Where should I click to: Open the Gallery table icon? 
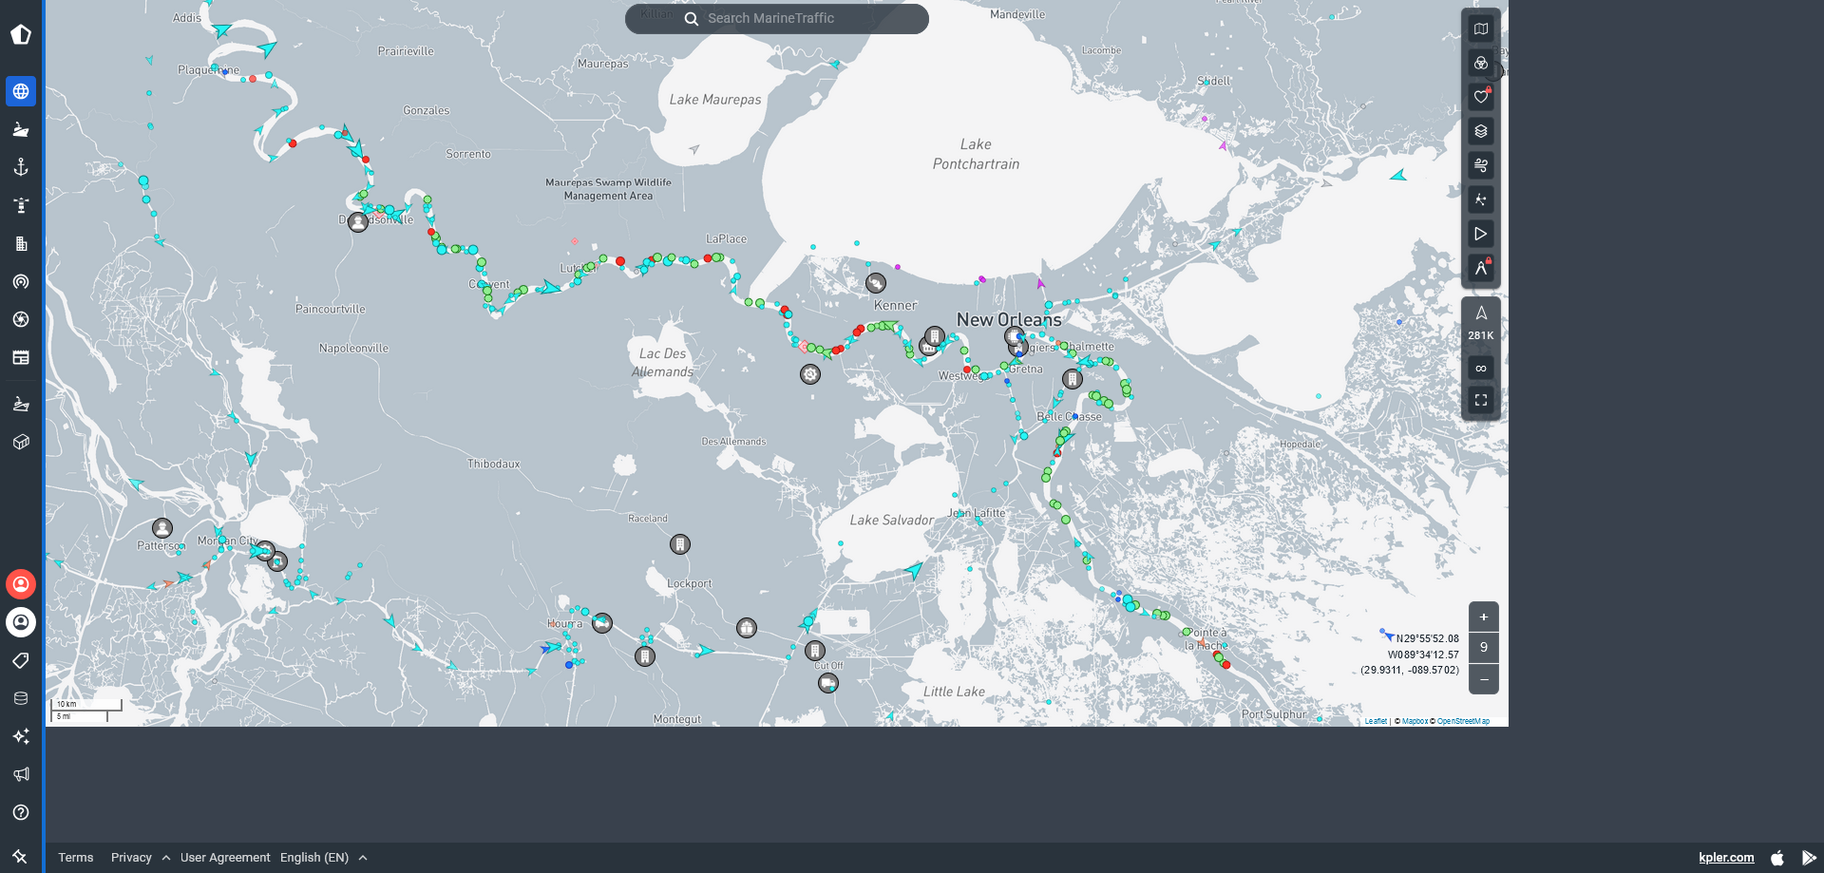click(21, 357)
